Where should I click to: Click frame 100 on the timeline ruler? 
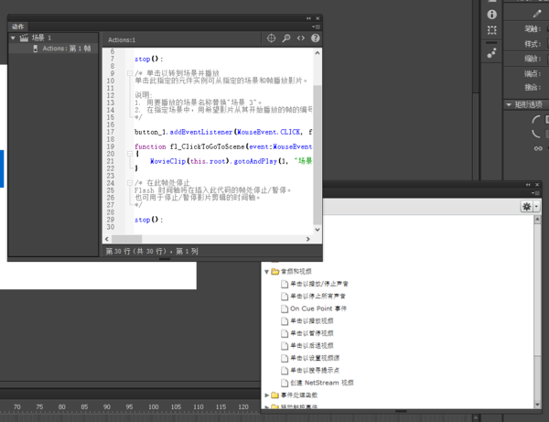(154, 407)
